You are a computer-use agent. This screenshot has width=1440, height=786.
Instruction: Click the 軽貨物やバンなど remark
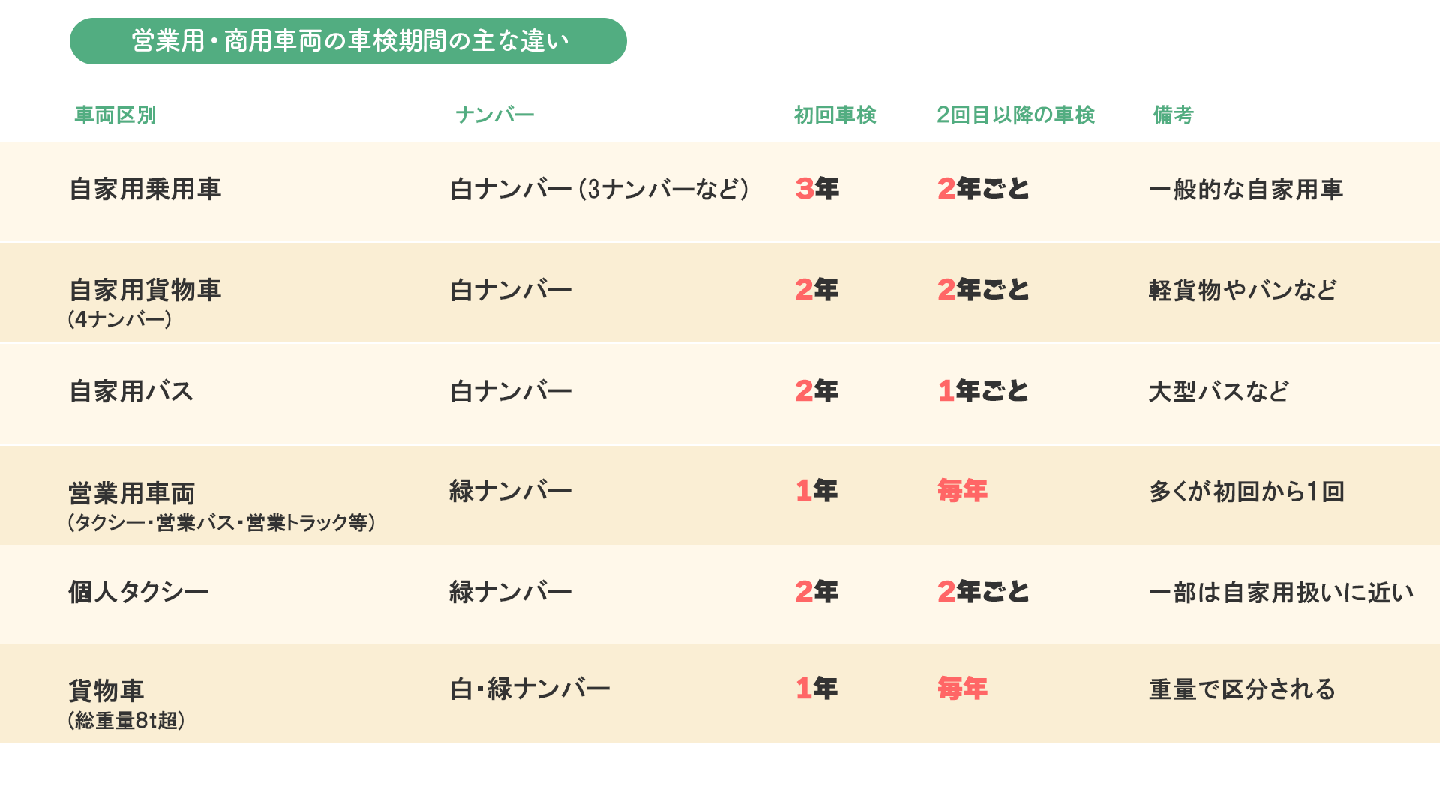(x=1243, y=290)
